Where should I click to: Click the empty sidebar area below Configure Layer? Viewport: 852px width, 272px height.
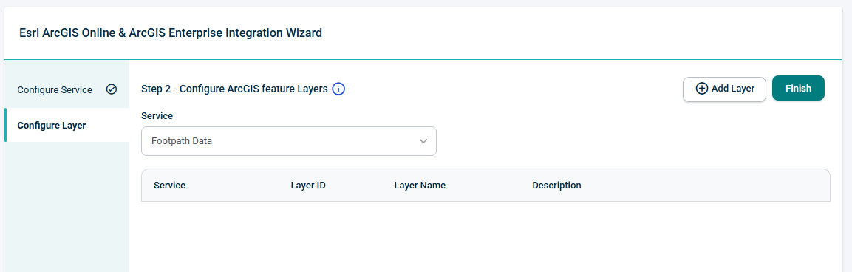(x=67, y=207)
